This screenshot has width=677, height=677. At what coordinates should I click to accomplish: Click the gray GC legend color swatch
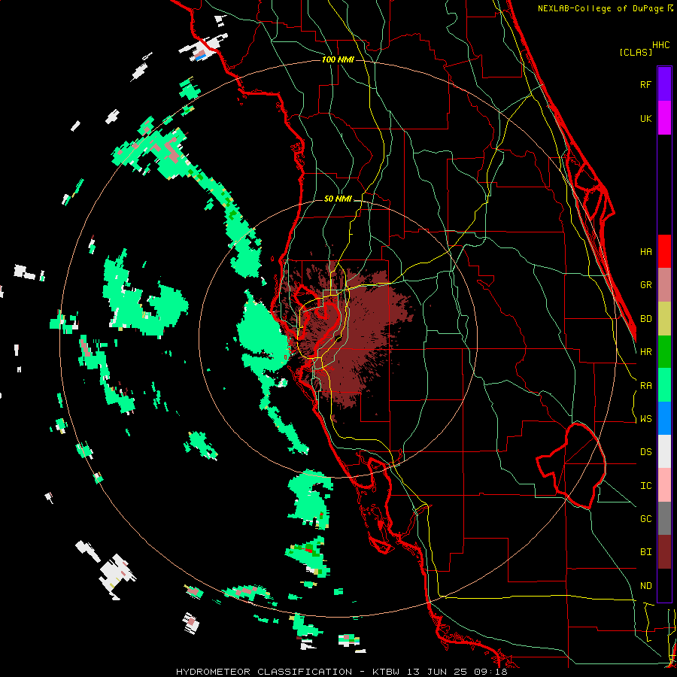[x=664, y=518]
